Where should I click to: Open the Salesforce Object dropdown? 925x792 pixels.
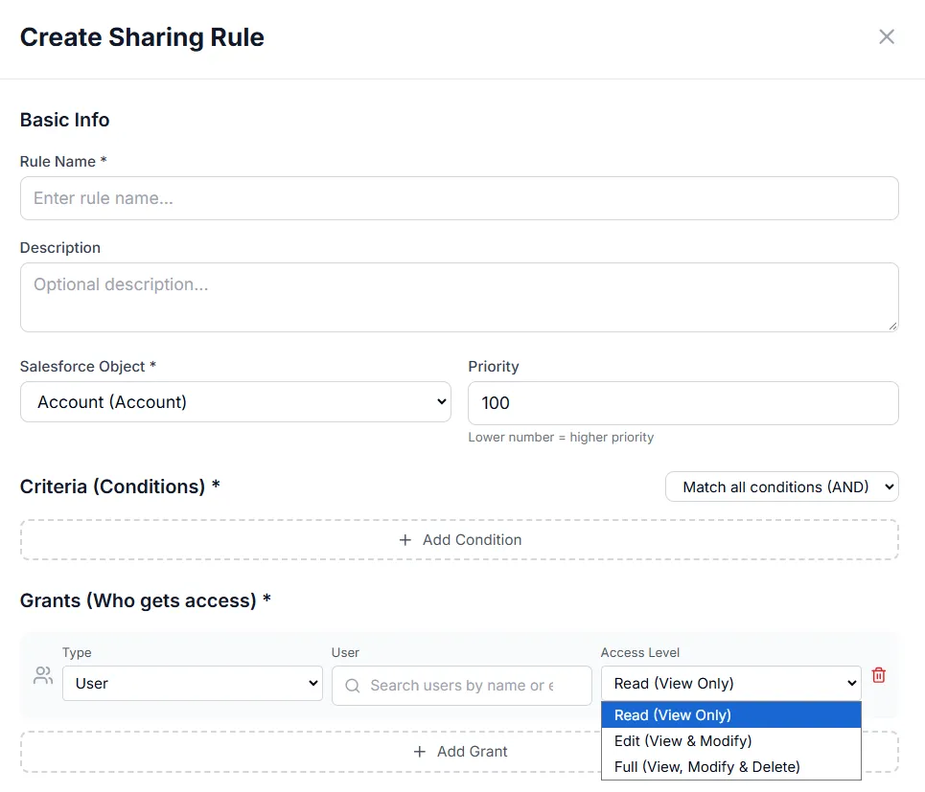[x=236, y=402]
